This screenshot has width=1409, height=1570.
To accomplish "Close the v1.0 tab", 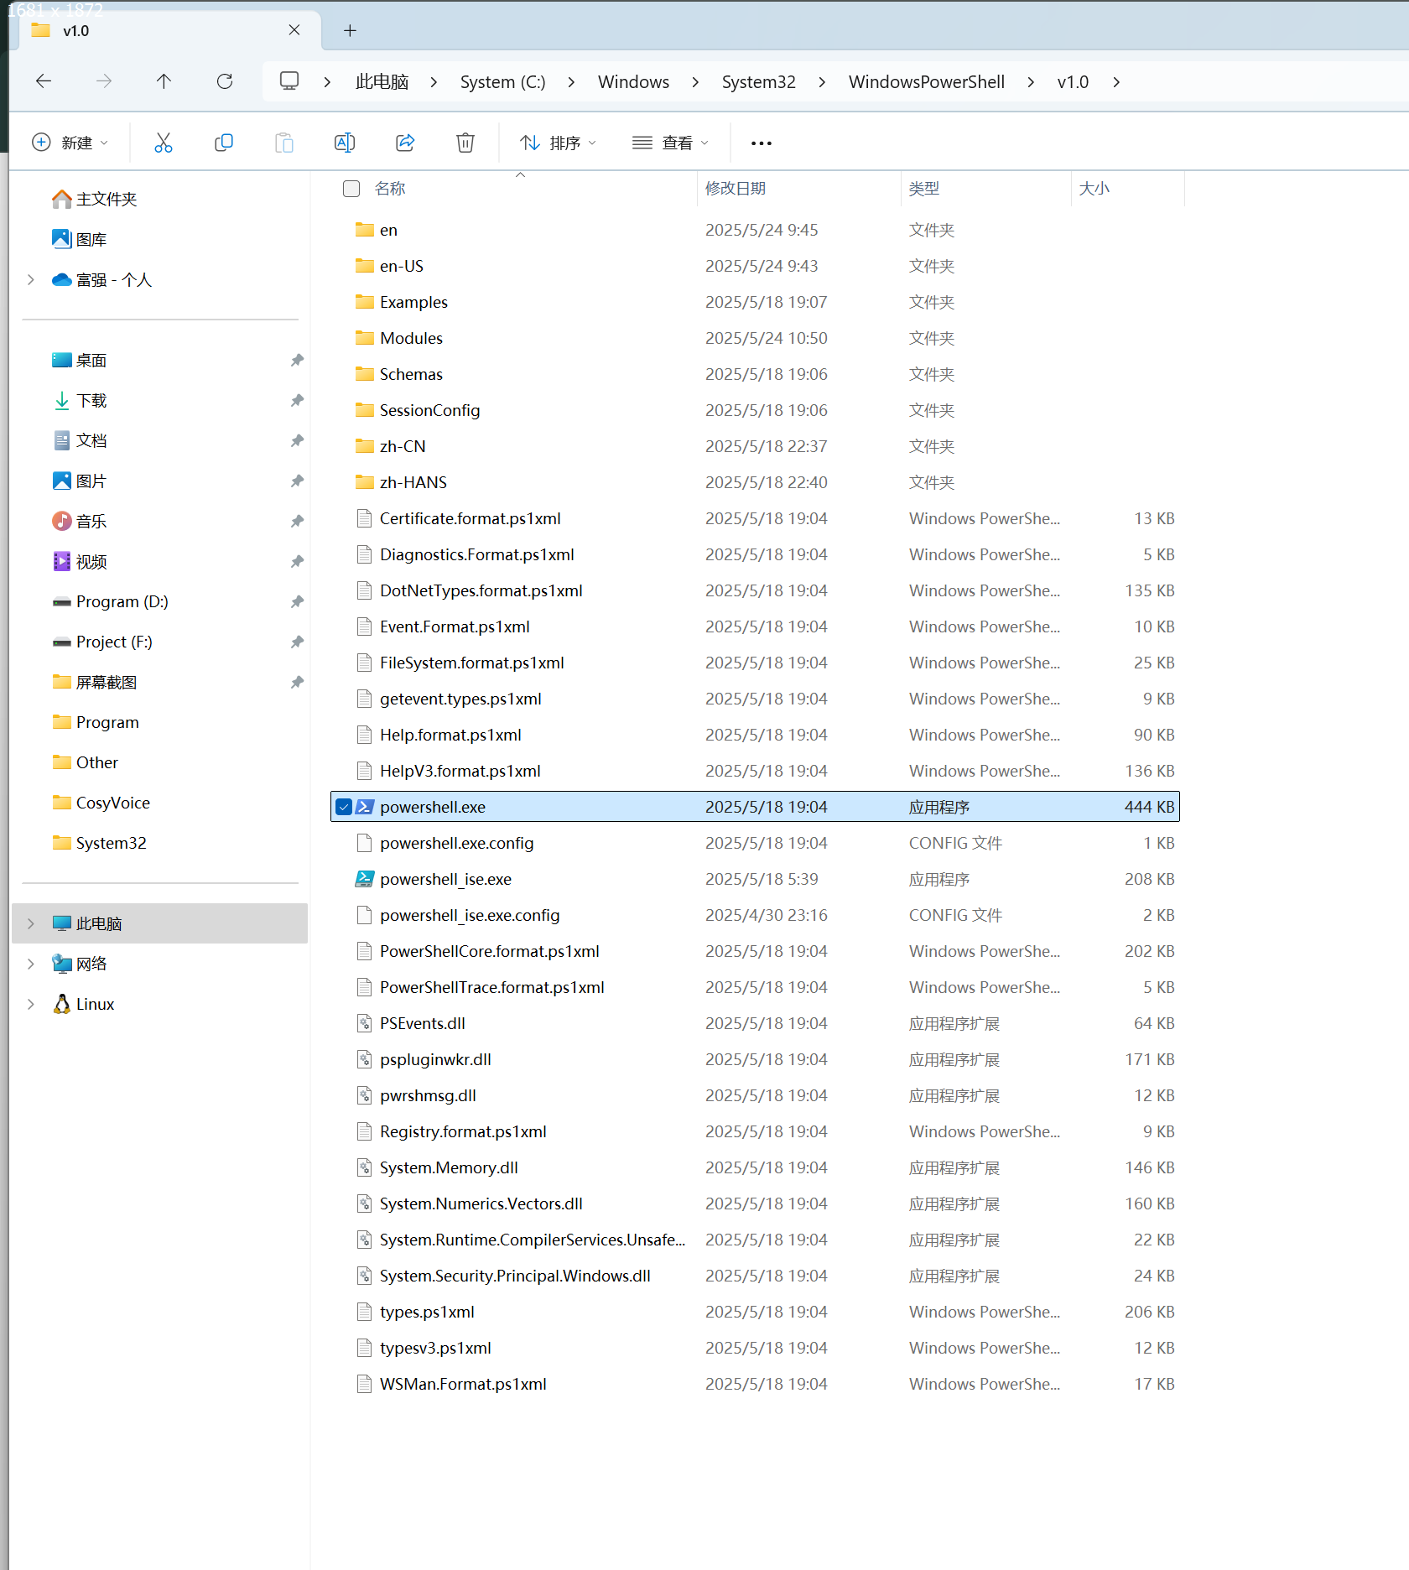I will [294, 30].
